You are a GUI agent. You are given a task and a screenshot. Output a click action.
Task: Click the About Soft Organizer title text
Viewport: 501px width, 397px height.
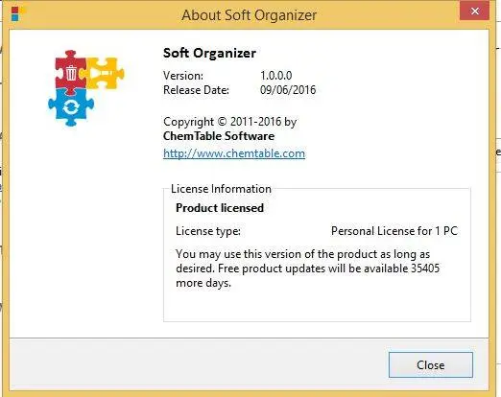click(250, 15)
